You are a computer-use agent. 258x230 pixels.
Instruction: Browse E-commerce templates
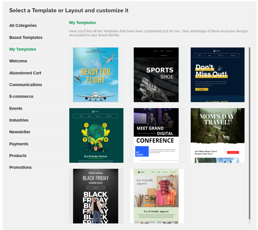point(21,96)
